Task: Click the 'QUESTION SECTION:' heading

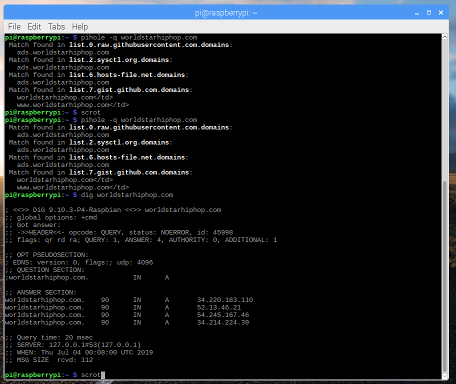Action: pos(45,270)
